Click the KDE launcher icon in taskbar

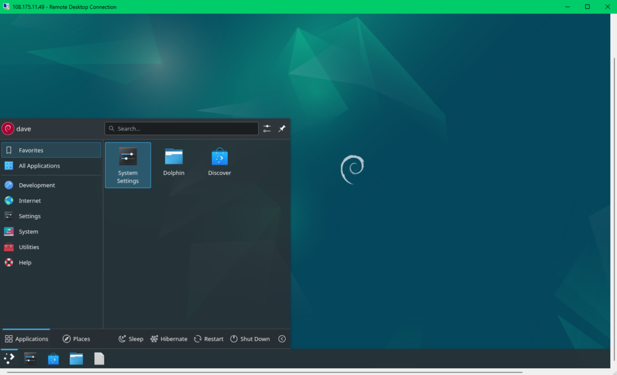9,359
